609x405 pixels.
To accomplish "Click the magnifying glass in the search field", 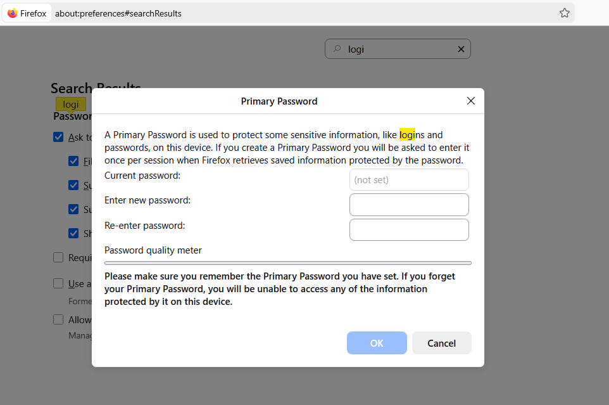I will click(338, 49).
